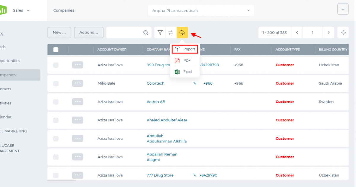Screen dimensions: 356x187
Task: Open the 999 Drug store company link
Action: (x=158, y=65)
